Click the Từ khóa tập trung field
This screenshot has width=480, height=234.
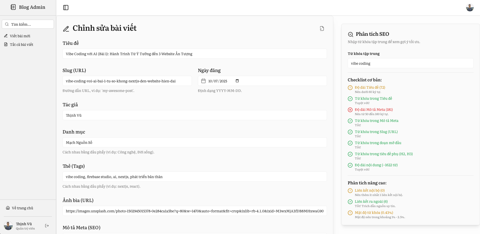point(410,63)
